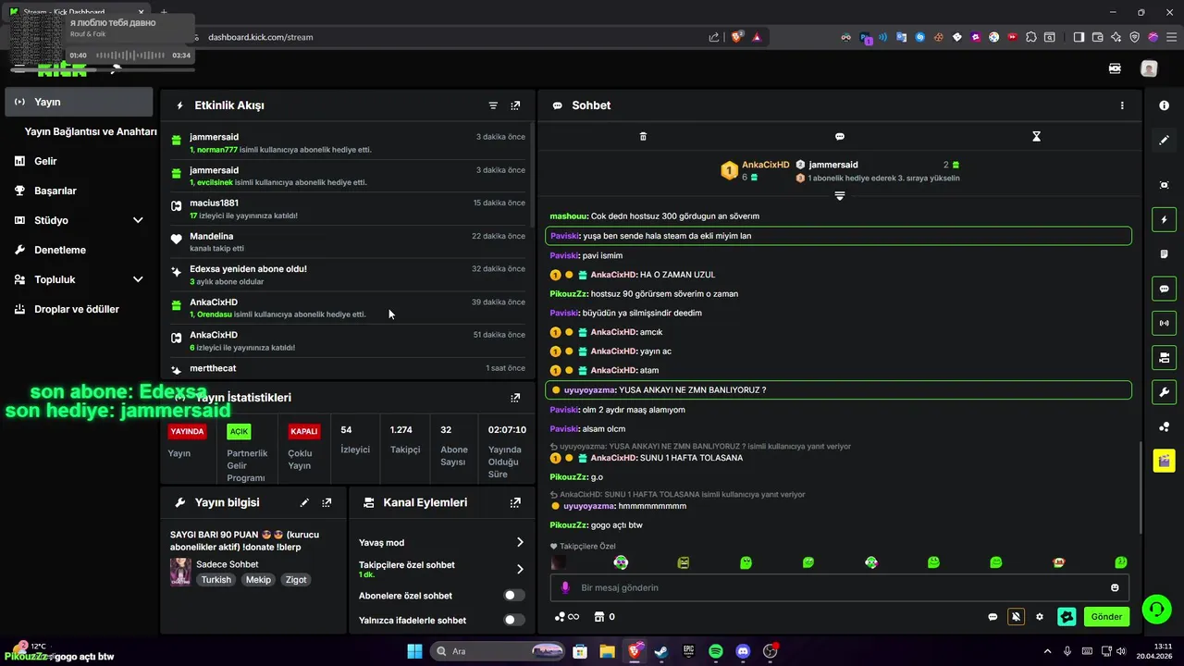Screen dimensions: 1184x666
Task: Click jammersaid's gift to norman777 in activity feed
Action: click(348, 143)
